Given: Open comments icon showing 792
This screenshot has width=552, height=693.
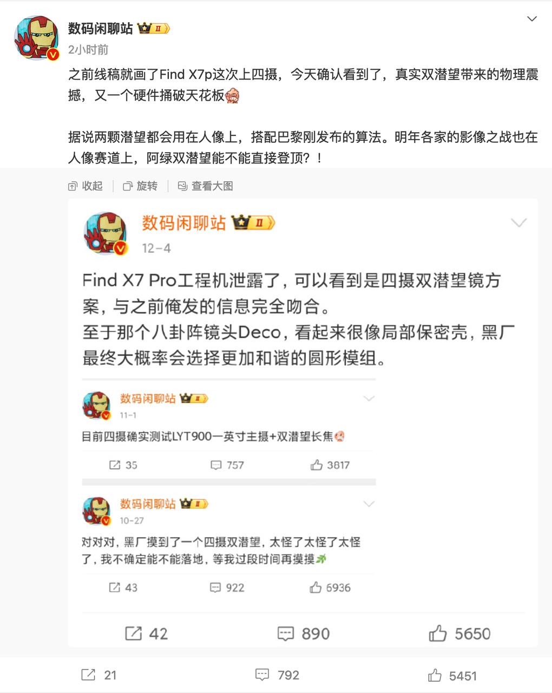Looking at the screenshot, I should [262, 675].
